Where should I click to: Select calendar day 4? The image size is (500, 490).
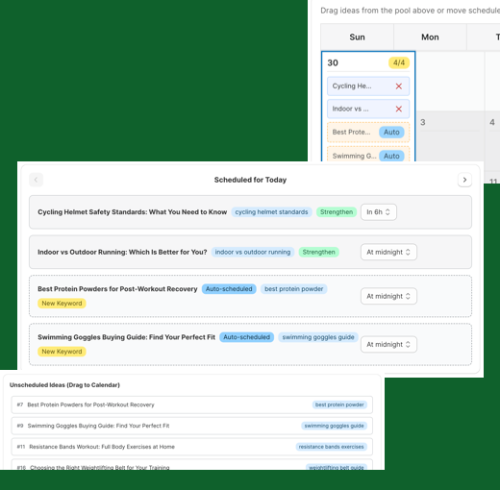492,141
